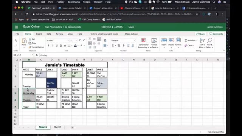Click Open in Excel
242x136 pixels.
coord(132,34)
